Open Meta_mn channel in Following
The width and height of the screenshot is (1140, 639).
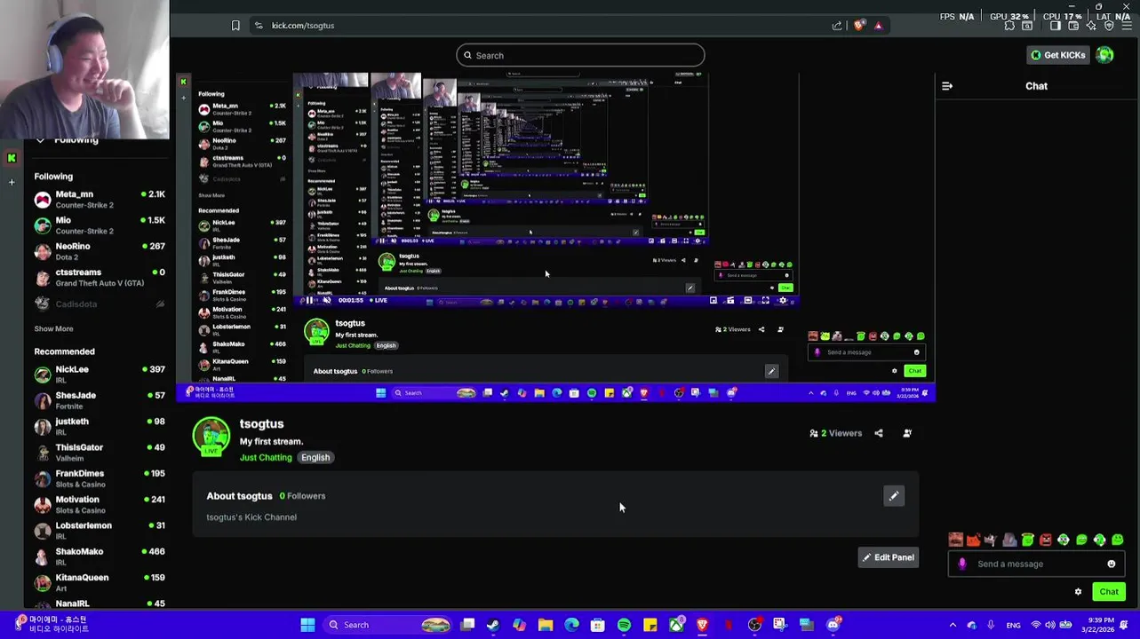100,199
